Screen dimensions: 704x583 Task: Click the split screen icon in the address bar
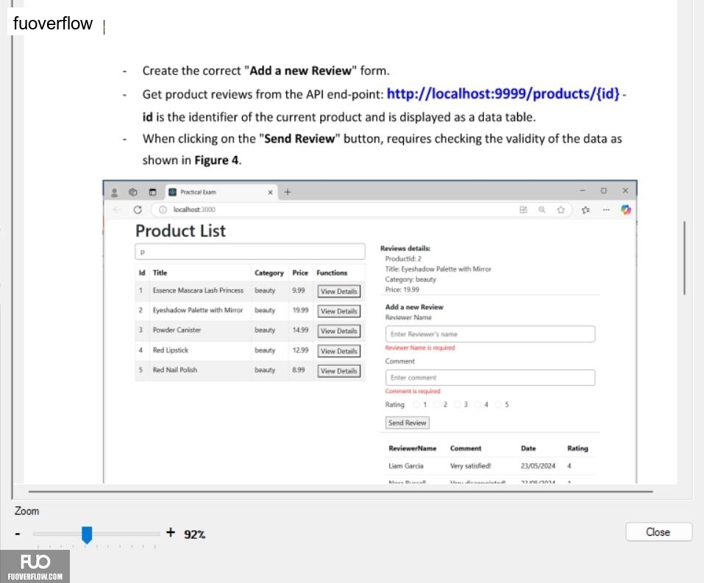[x=523, y=210]
